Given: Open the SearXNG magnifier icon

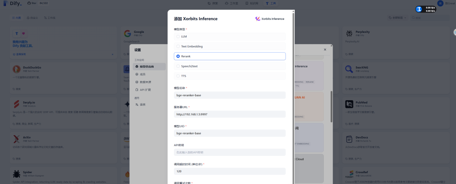Looking at the screenshot, I should pos(349,69).
